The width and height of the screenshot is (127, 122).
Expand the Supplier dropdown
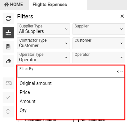(x=99, y=29)
